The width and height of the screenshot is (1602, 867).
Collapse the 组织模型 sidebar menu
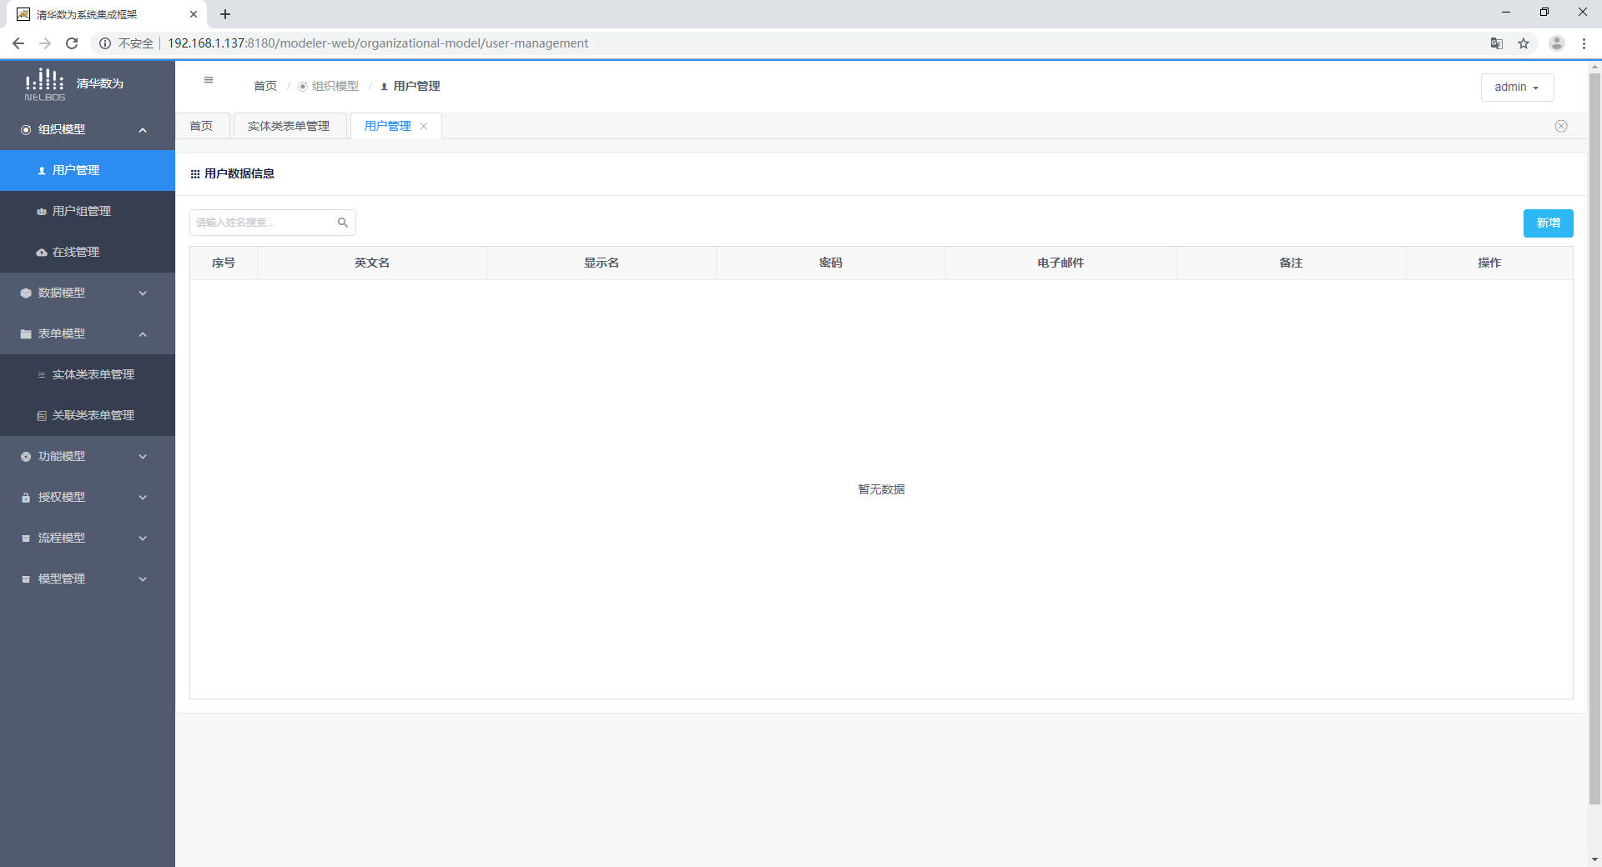88,129
